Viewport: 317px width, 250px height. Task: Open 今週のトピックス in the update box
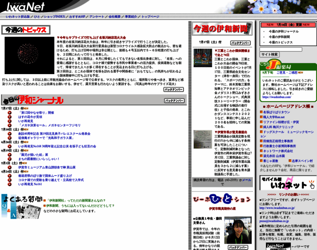click(281, 42)
